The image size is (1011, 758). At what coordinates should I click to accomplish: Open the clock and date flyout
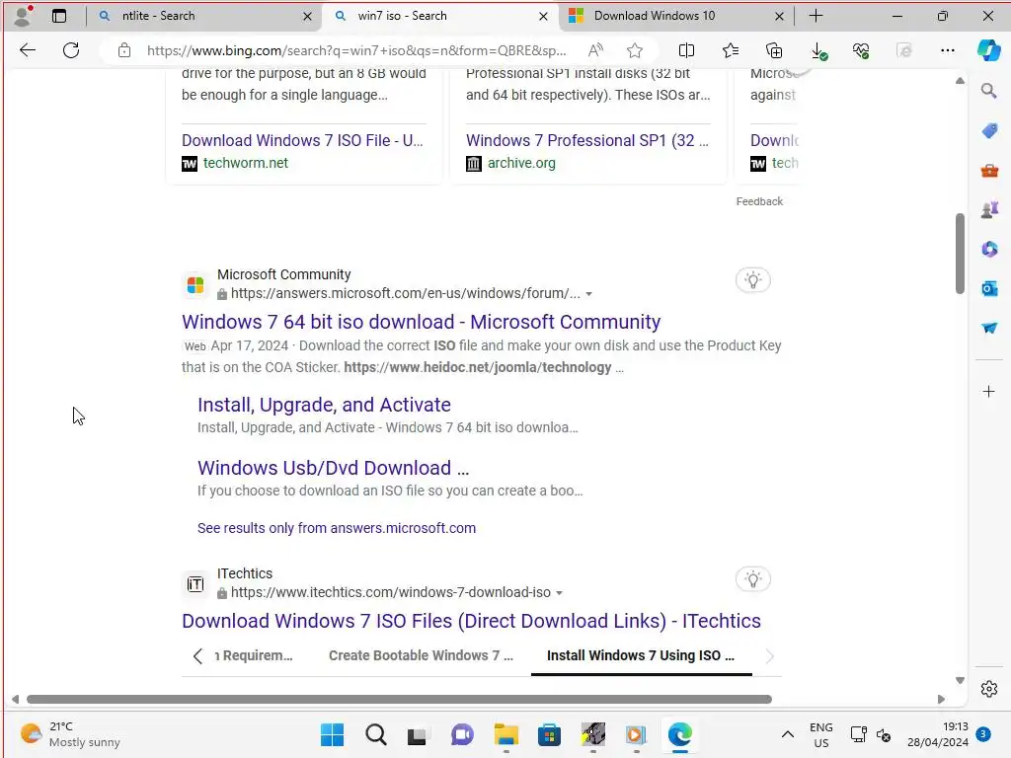tap(938, 734)
